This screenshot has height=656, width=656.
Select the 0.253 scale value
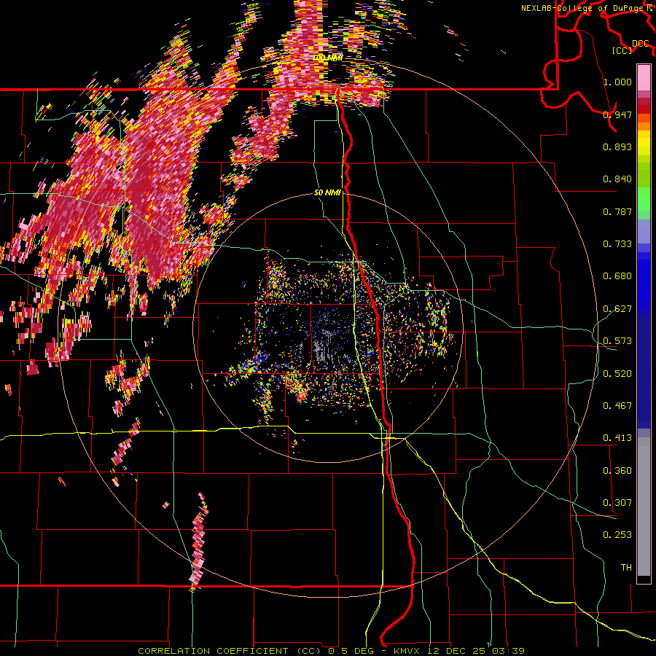[x=617, y=535]
